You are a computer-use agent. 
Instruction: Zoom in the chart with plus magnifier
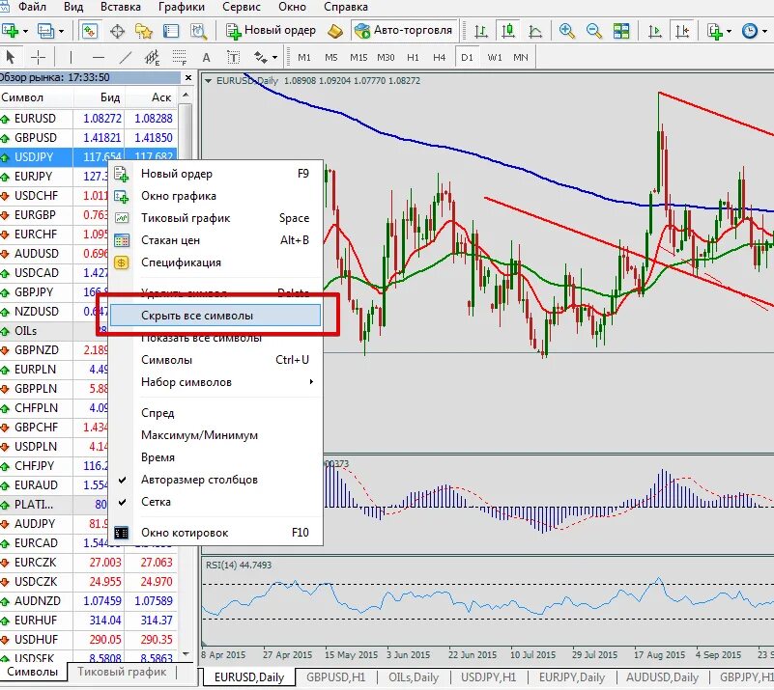(x=566, y=31)
